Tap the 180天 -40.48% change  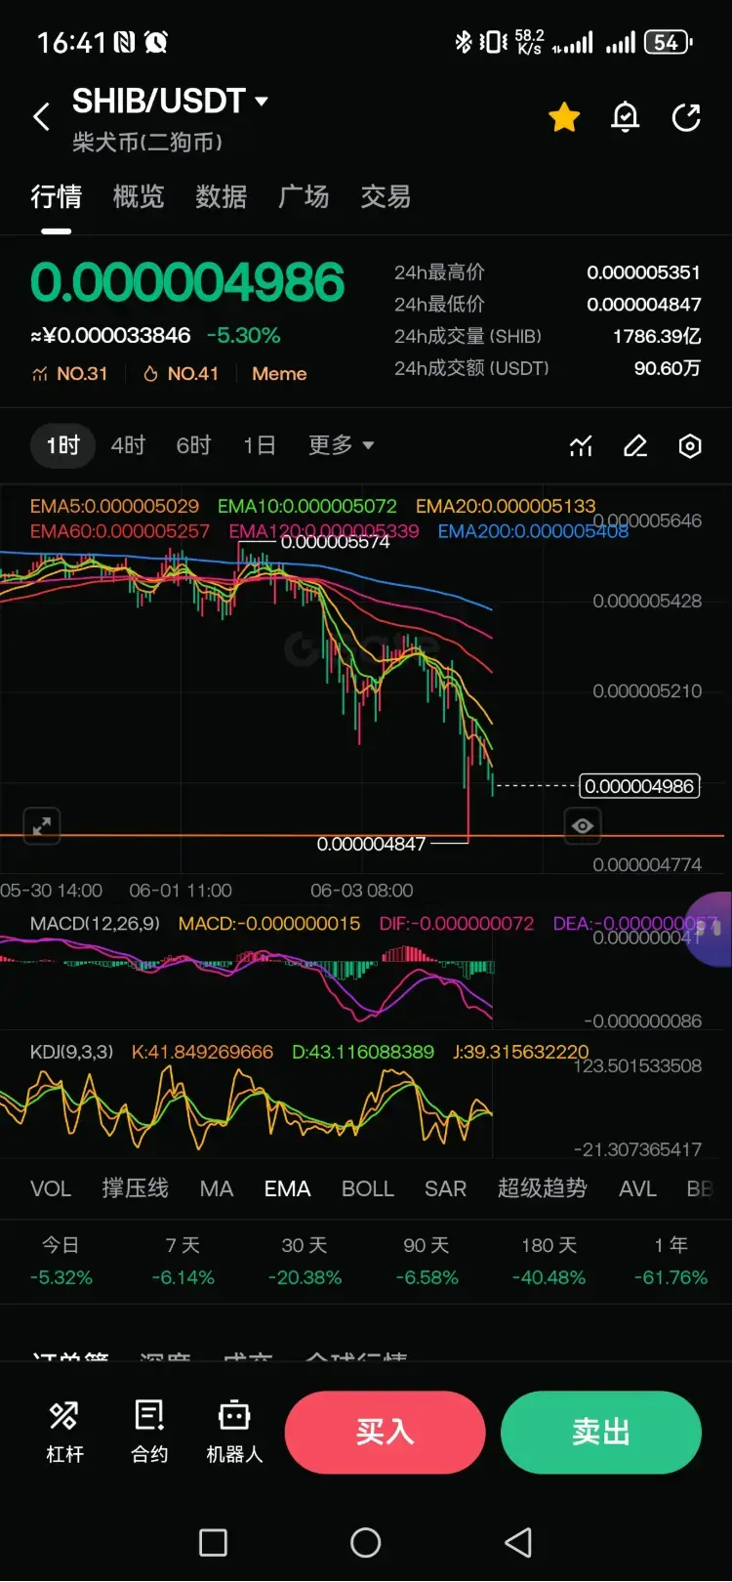(x=549, y=1261)
